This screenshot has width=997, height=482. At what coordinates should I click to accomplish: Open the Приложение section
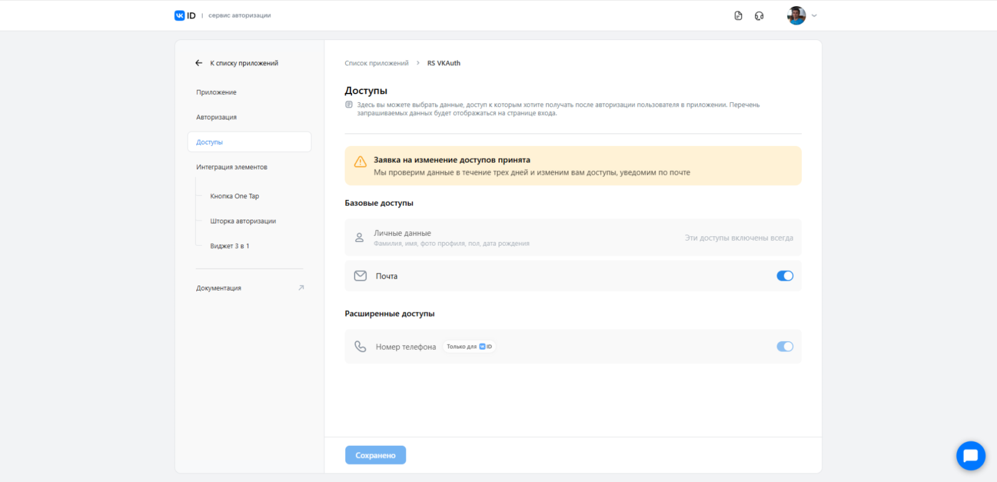(216, 92)
